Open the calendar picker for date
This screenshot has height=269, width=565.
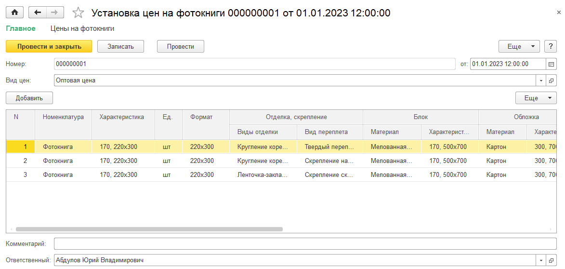551,64
